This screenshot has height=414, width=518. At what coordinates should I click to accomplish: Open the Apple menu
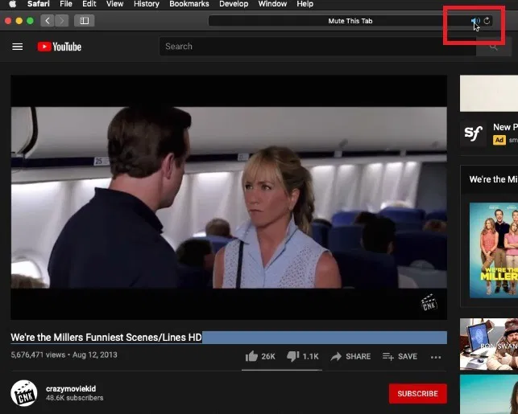click(x=12, y=4)
